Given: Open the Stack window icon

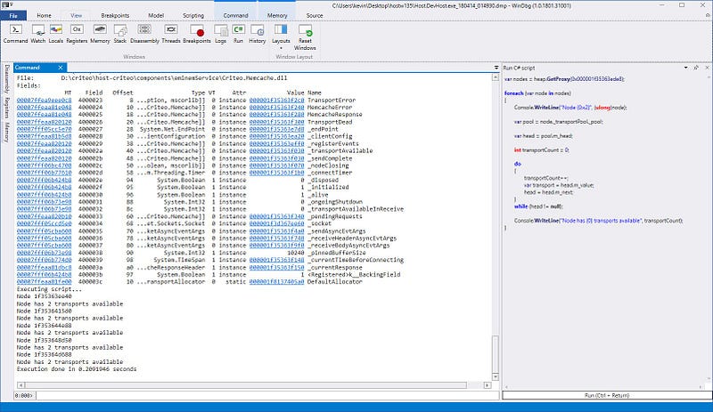Looking at the screenshot, I should [120, 34].
